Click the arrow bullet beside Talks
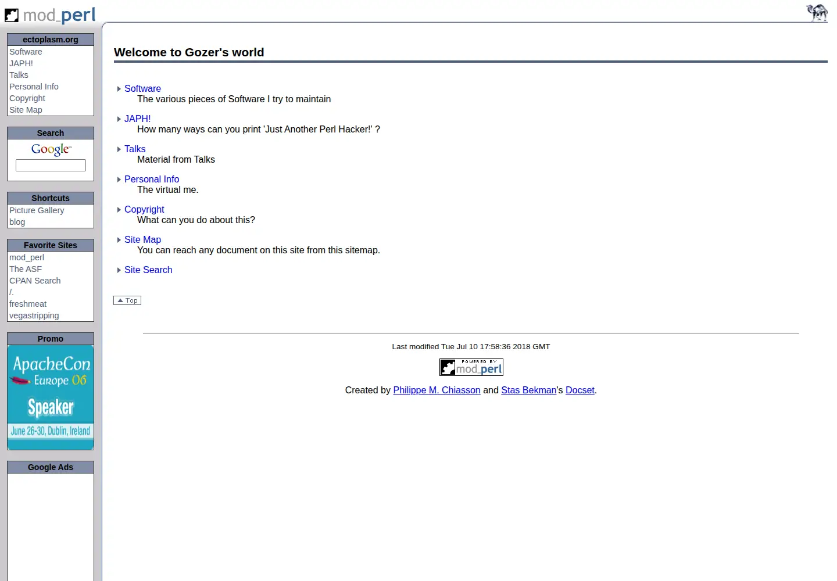 pyautogui.click(x=119, y=149)
